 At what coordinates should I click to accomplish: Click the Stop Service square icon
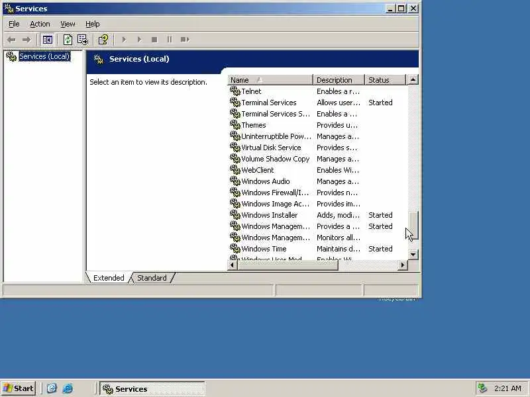point(154,40)
